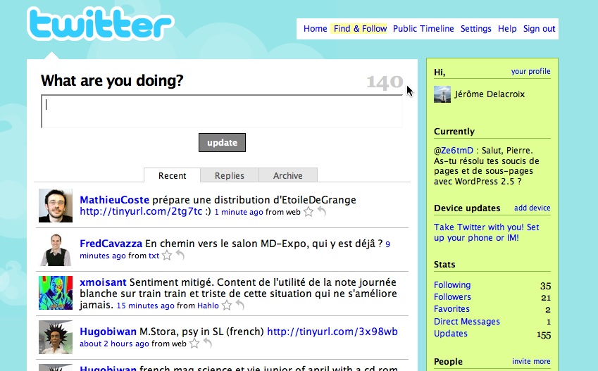
Task: Open Hugobiwan username on M.Stora tweet
Action: 108,332
